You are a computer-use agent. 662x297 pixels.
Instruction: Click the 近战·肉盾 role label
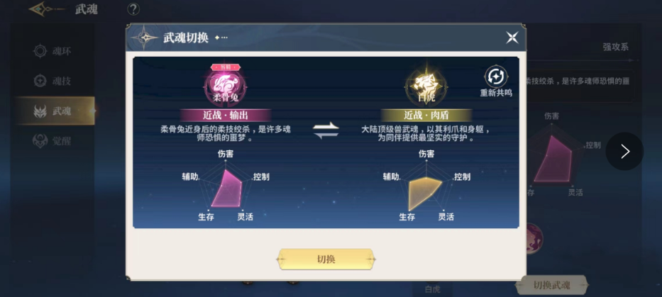pos(426,115)
